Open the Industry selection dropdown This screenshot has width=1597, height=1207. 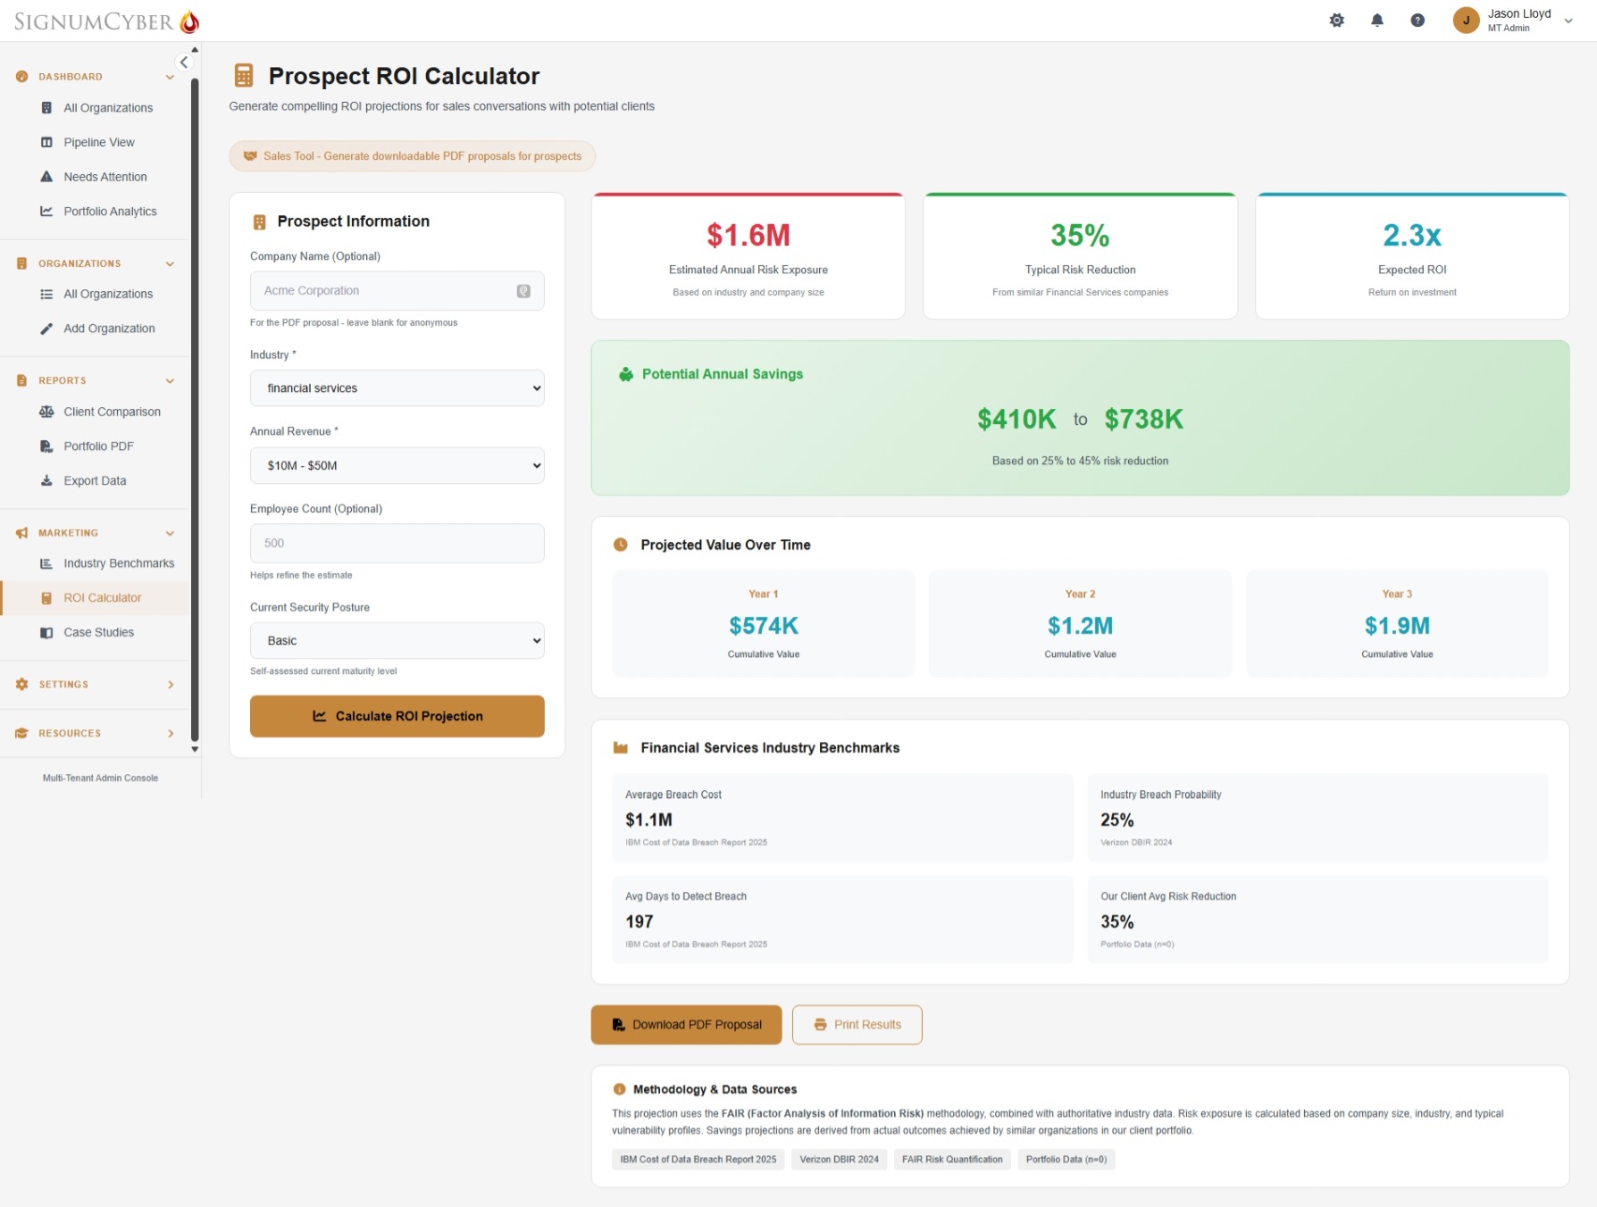point(397,387)
